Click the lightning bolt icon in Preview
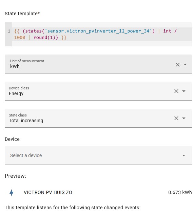Image resolution: width=194 pixels, height=214 pixels. pyautogui.click(x=12, y=193)
